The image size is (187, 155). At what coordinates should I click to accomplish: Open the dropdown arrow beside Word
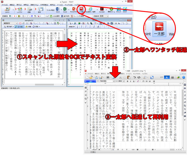(x=61, y=10)
